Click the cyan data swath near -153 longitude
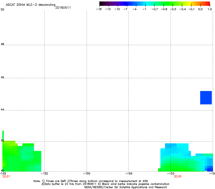Screen dimensions: 215x189 coord(186,157)
